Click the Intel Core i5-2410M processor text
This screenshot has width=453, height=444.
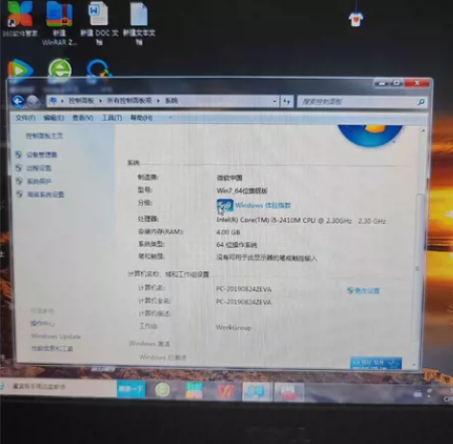coord(301,221)
